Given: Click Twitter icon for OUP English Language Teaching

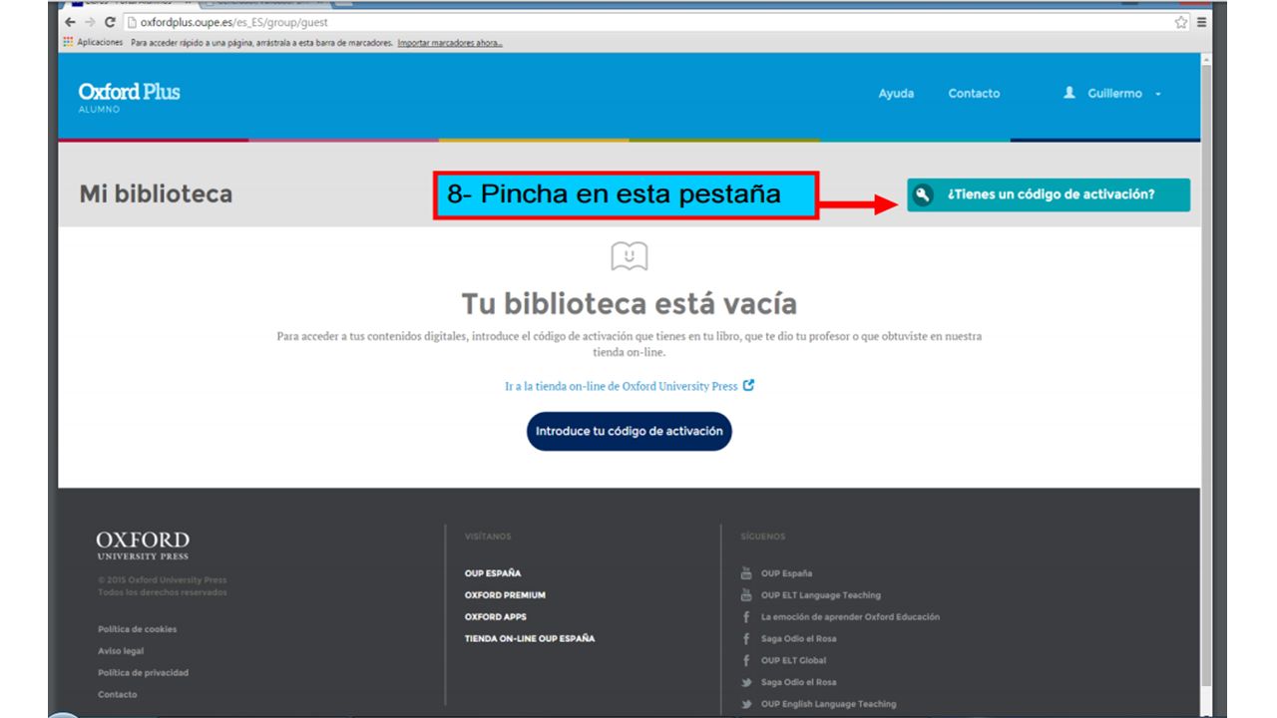Looking at the screenshot, I should pos(746,704).
